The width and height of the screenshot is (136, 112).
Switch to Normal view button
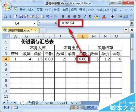(73, 107)
